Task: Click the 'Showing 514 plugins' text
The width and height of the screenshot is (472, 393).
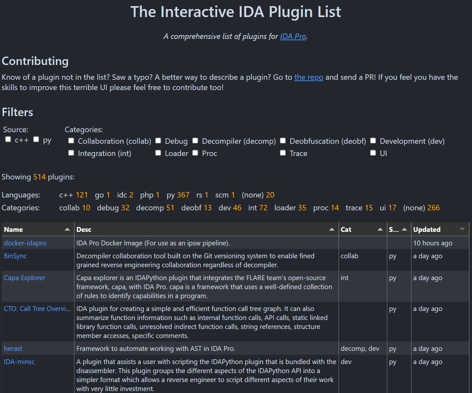Action: [x=38, y=177]
